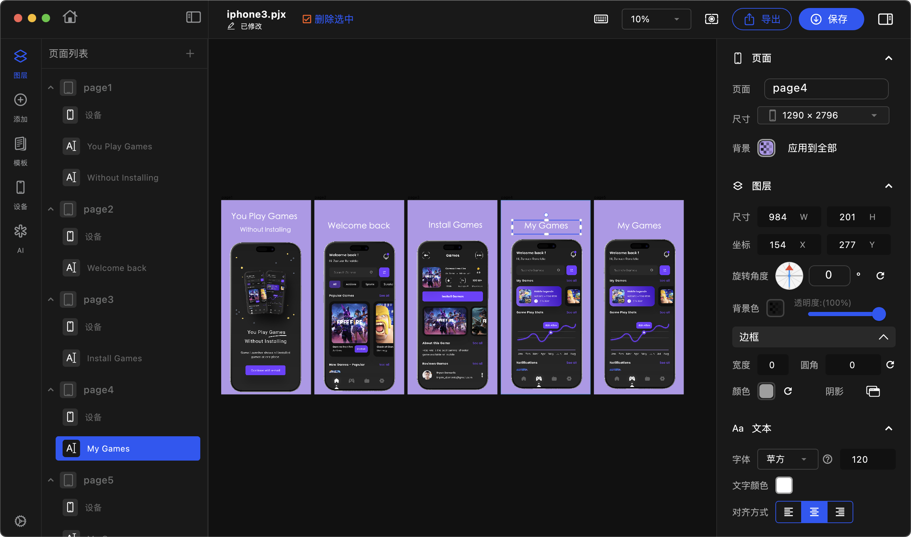Click the white 文字颜色 text color swatch

click(783, 485)
